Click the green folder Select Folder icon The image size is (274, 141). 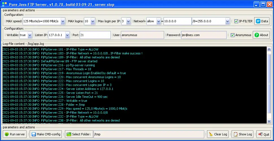(69, 134)
